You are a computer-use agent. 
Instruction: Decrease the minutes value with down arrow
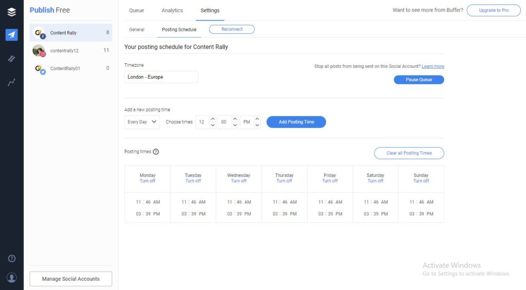click(235, 125)
